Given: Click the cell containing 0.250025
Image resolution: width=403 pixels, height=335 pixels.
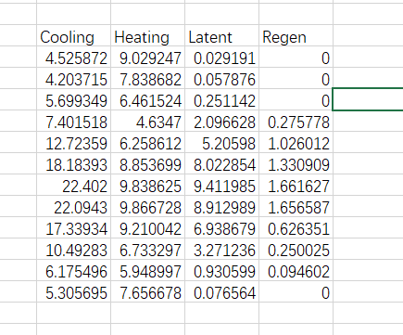Looking at the screenshot, I should coord(296,249).
